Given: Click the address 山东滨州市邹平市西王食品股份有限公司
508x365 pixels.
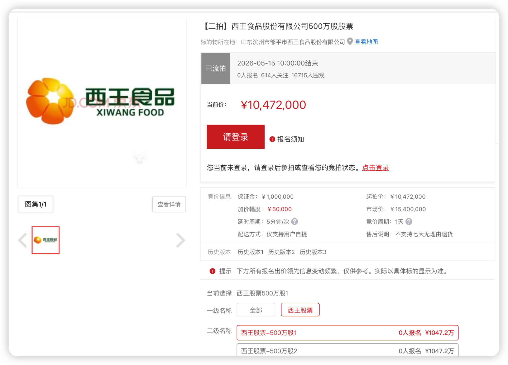Looking at the screenshot, I should (293, 42).
